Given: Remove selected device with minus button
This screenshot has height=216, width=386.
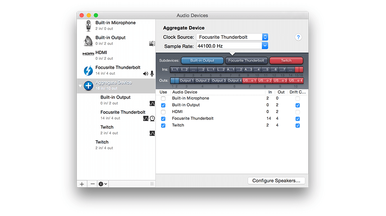Looking at the screenshot, I should pos(93,184).
